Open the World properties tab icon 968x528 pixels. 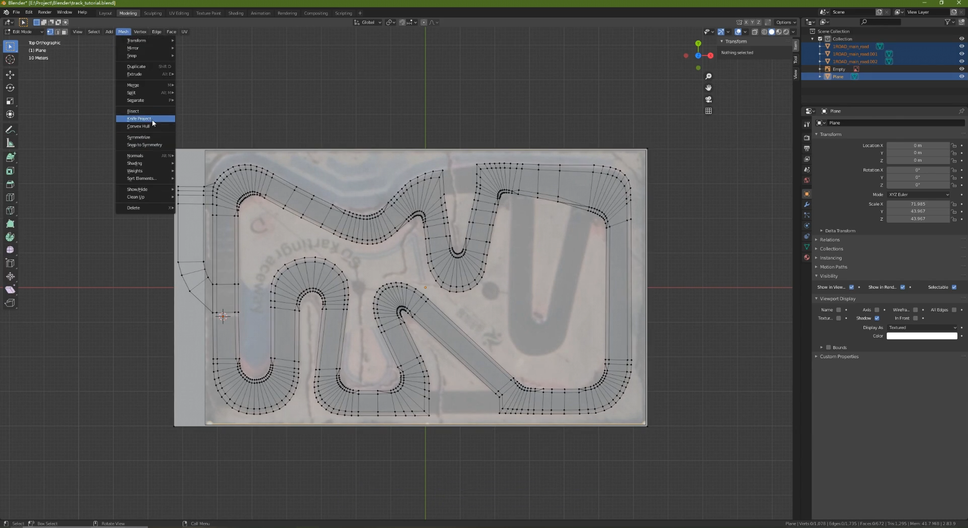[806, 180]
